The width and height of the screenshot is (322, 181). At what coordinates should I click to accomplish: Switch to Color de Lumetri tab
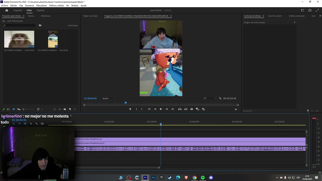(275, 16)
